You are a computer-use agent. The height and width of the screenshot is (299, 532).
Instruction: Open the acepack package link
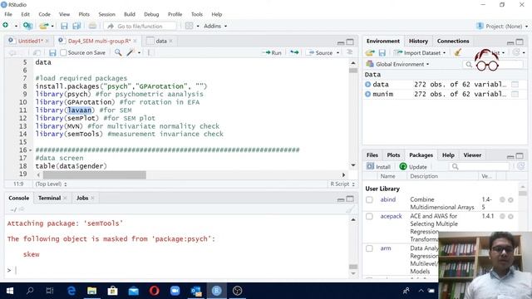click(x=391, y=216)
